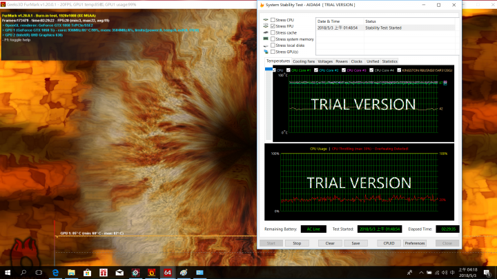This screenshot has width=497, height=279.
Task: Check battery status icon in tray
Action: pyautogui.click(x=429, y=272)
